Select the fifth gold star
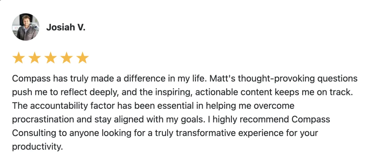 click(82, 58)
